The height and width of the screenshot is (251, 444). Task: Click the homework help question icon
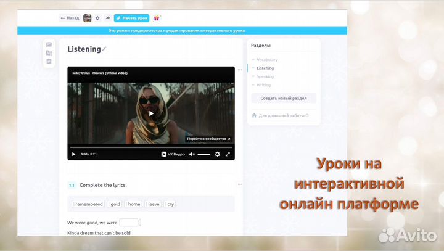[307, 115]
